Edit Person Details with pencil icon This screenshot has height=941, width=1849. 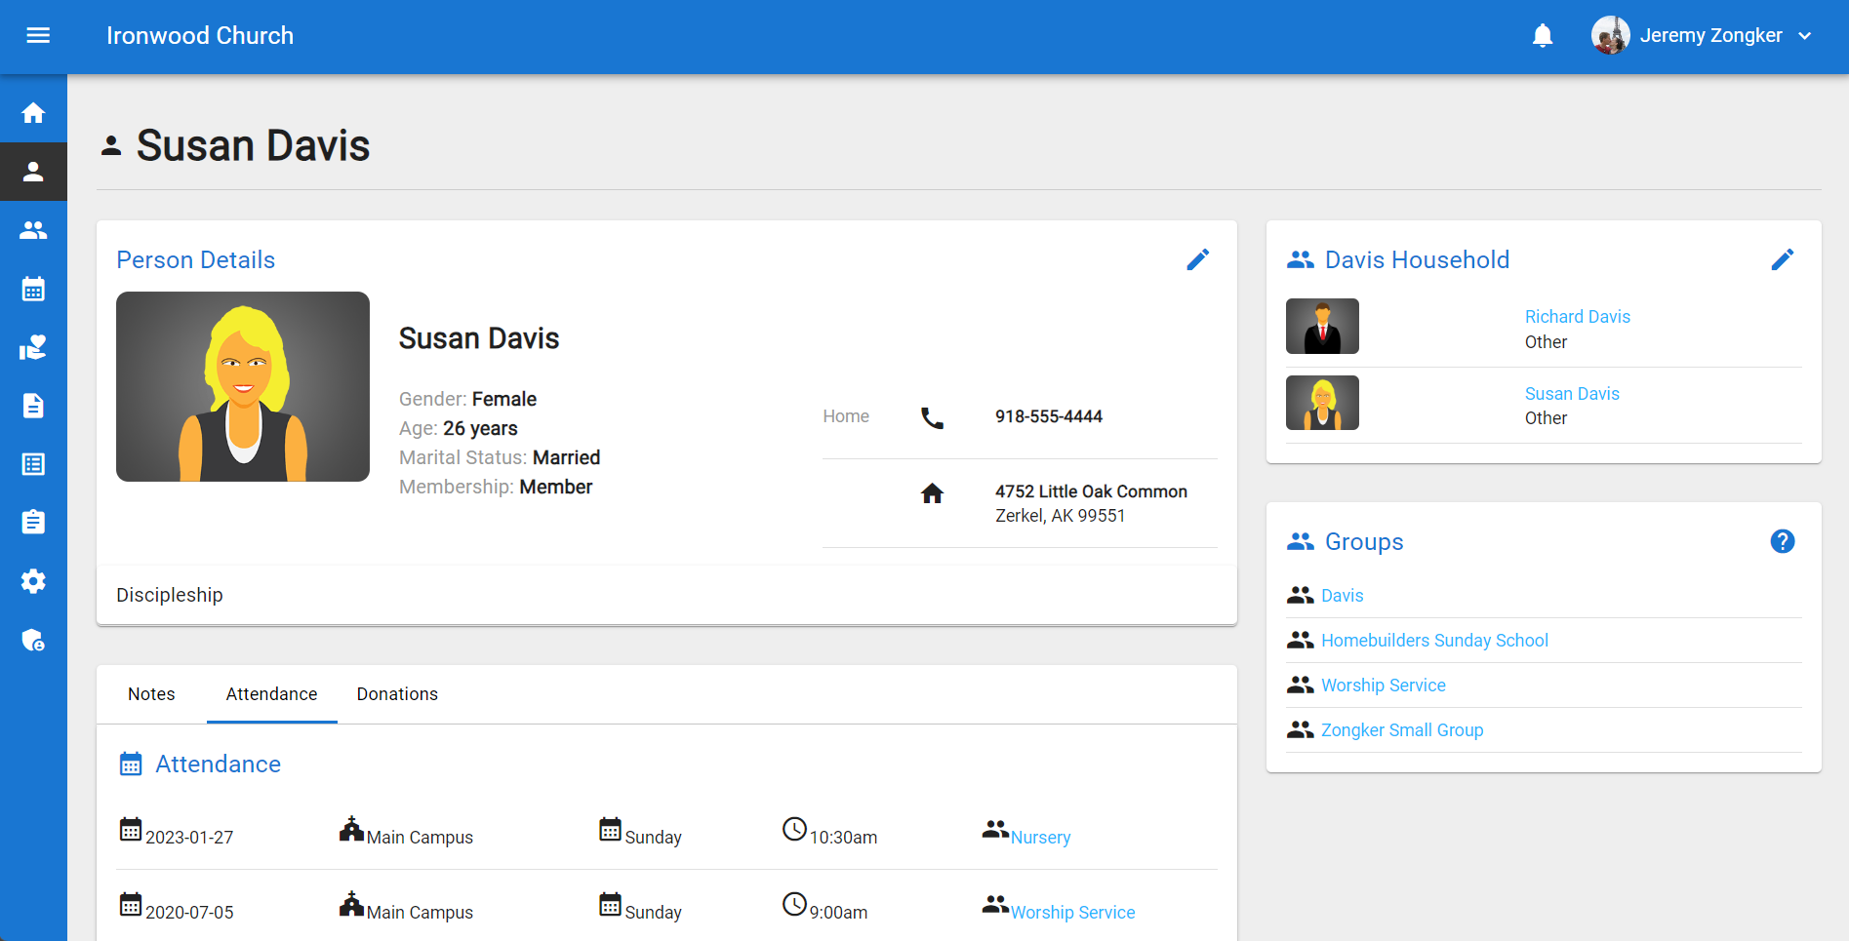point(1197,259)
